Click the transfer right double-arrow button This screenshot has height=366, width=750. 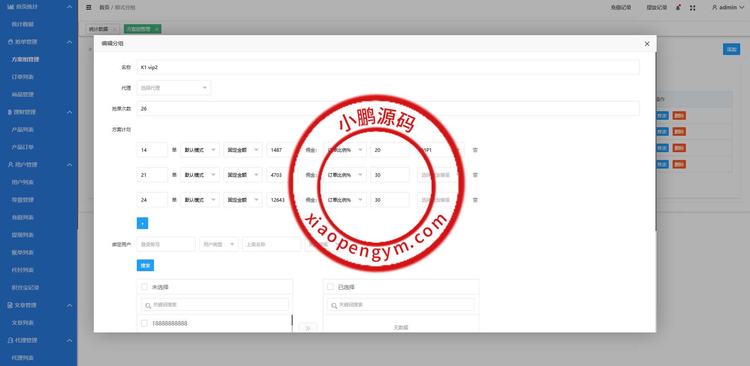point(308,328)
